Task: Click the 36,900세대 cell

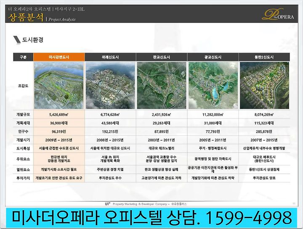Action: click(59, 123)
